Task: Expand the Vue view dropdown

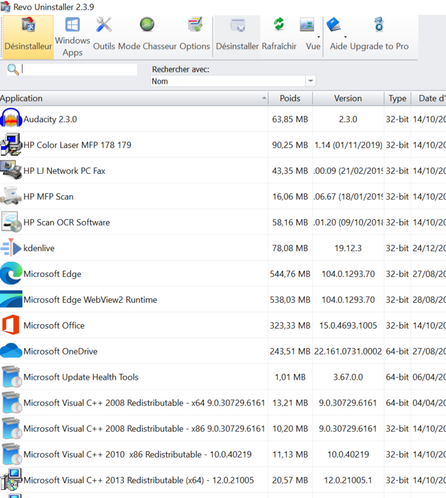Action: [312, 35]
